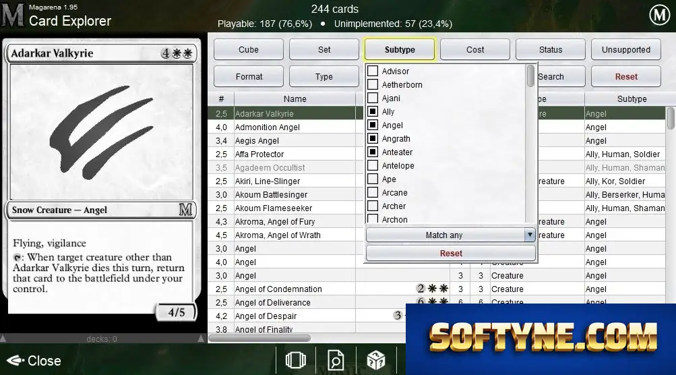Click the Magarena M logo top right
Viewport: 676px width, 375px height.
click(660, 15)
